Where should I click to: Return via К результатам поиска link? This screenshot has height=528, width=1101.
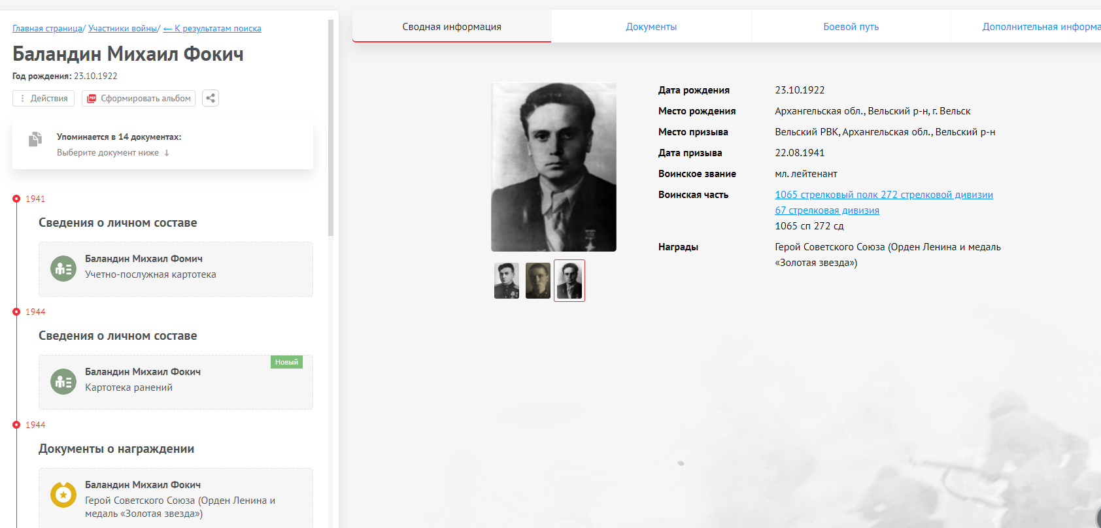pyautogui.click(x=212, y=29)
